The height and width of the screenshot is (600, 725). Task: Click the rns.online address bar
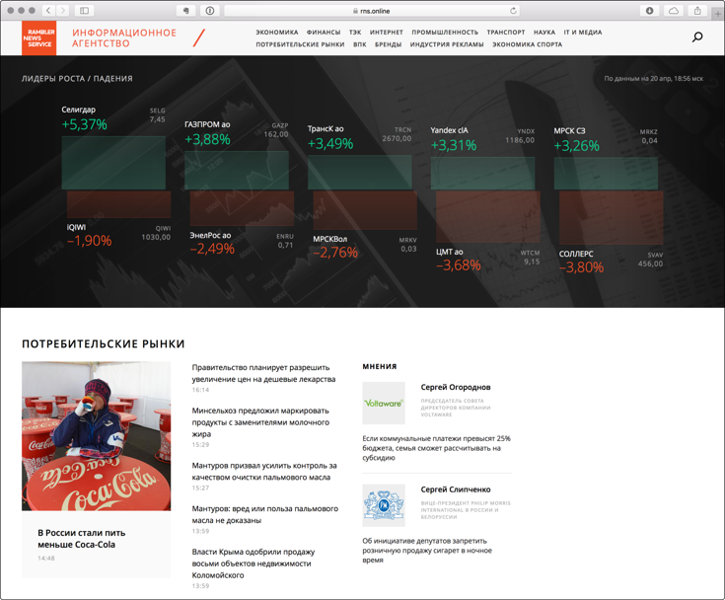click(372, 11)
